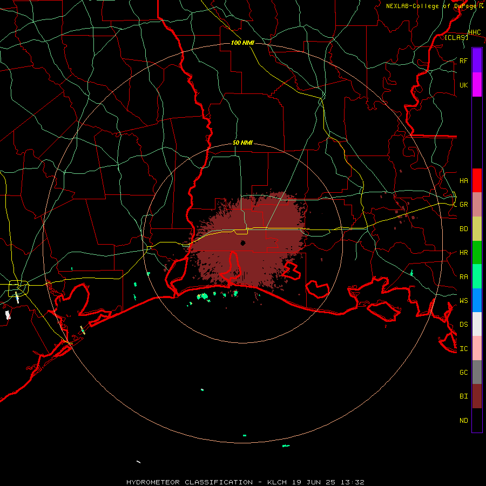Select the dusty pink GR legend swatch

point(477,205)
